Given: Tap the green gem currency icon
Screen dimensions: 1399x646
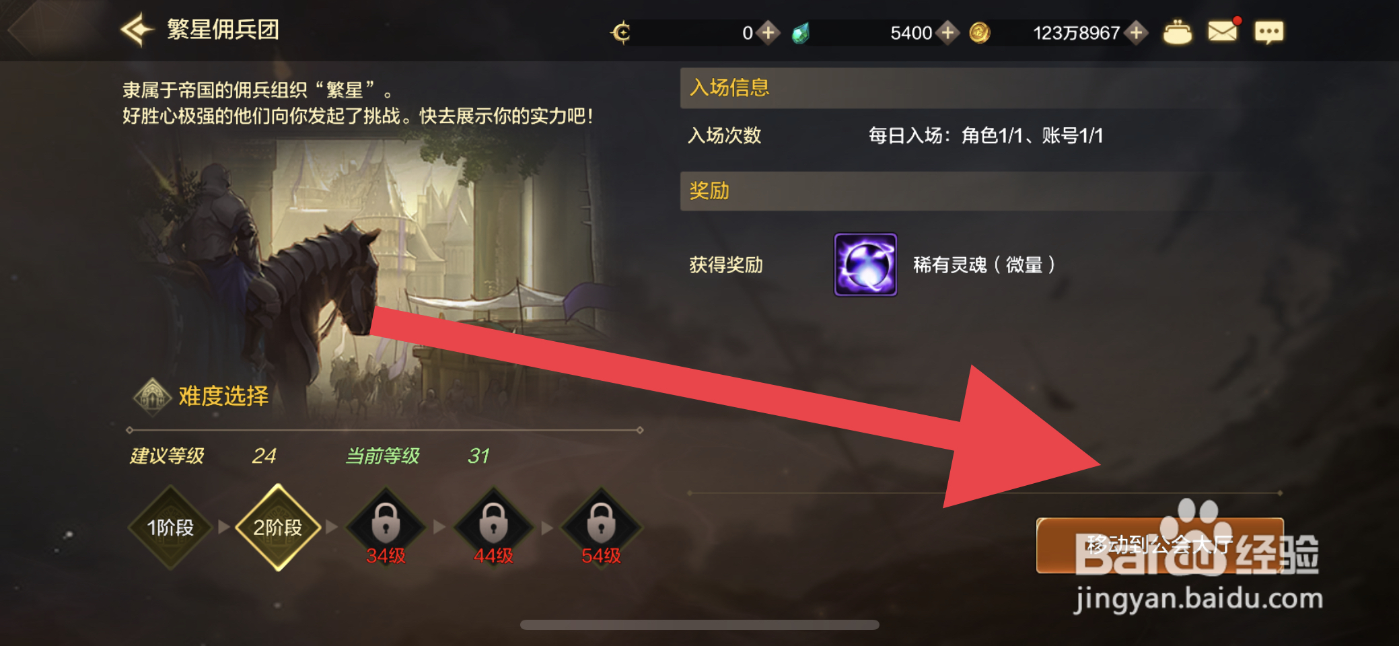Looking at the screenshot, I should (800, 32).
